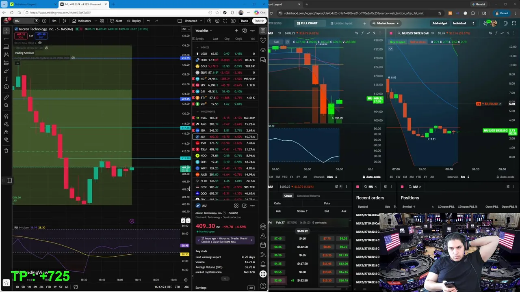Select NVDA row in watchlist
Image resolution: width=520 pixels, height=292 pixels.
coord(225,118)
